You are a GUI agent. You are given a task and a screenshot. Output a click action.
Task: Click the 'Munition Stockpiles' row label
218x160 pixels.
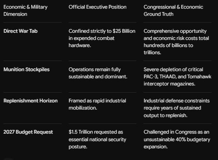point(27,69)
